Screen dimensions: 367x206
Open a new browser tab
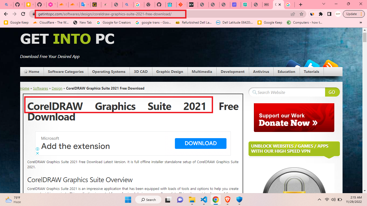click(x=301, y=5)
